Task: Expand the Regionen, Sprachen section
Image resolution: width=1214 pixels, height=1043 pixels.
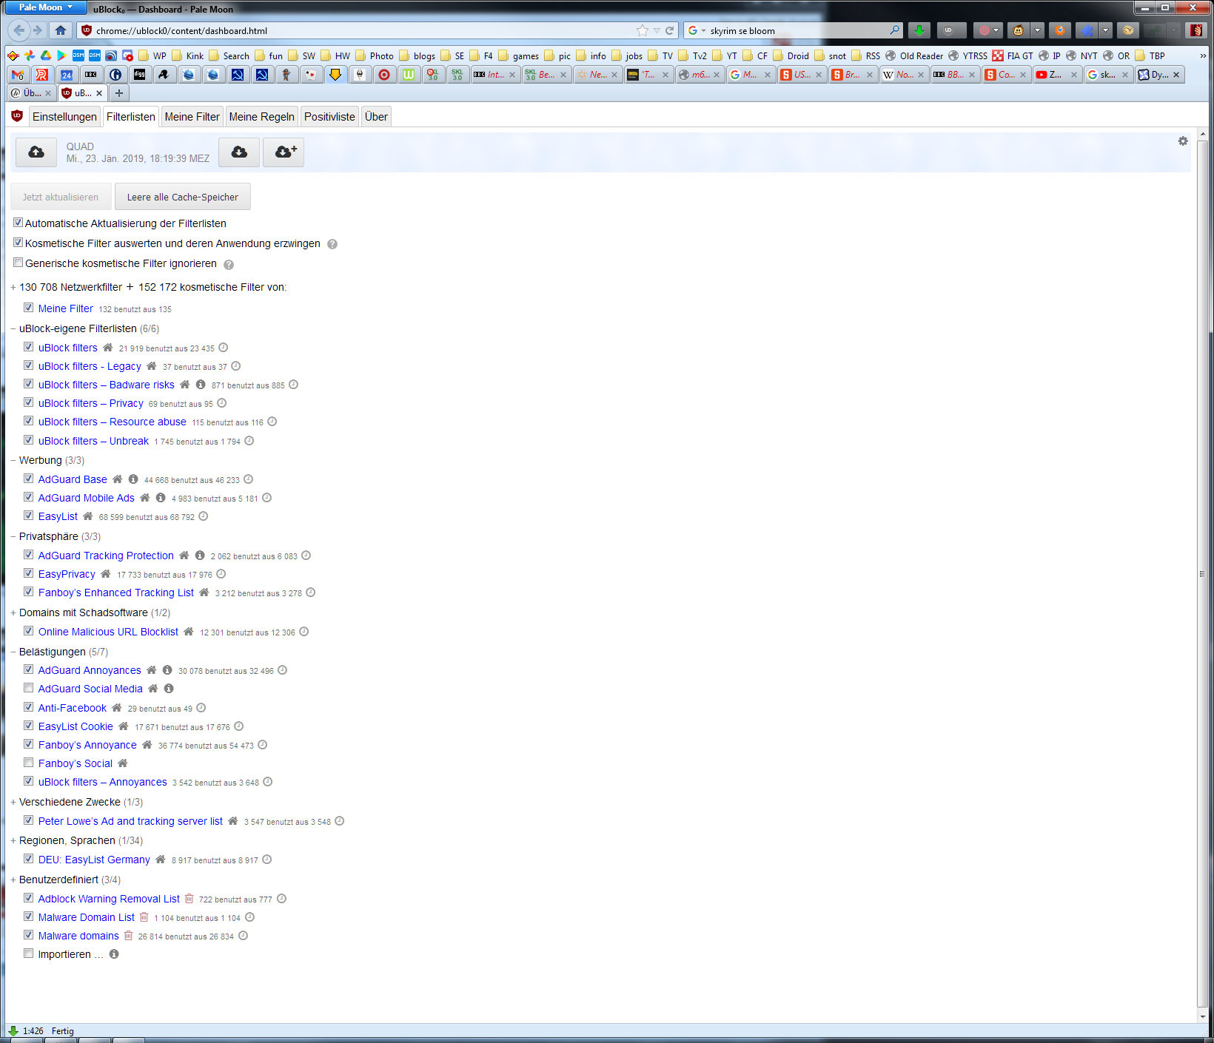Action: (13, 841)
